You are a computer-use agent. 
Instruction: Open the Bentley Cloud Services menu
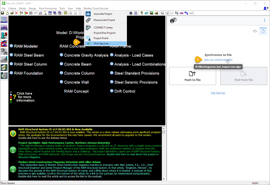point(96,8)
